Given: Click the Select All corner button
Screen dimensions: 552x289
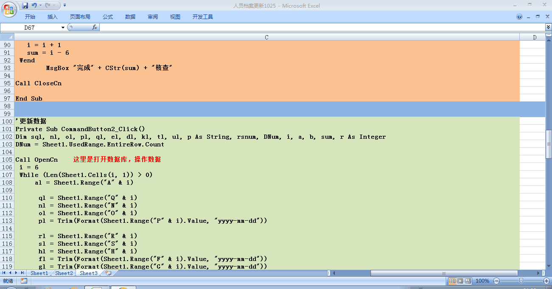Looking at the screenshot, I should click(7, 37).
